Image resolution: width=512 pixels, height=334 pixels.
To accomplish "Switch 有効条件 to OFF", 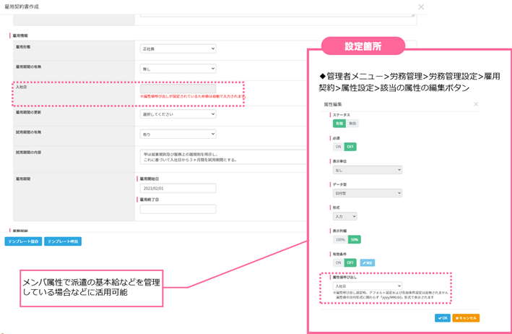I will pyautogui.click(x=350, y=262).
